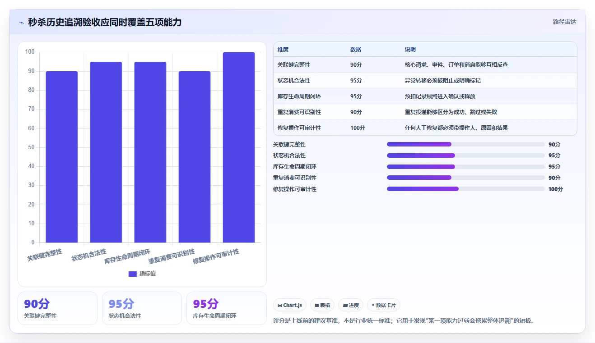Click the 维度 column header
Viewport: 595px width, 343px height.
click(283, 50)
